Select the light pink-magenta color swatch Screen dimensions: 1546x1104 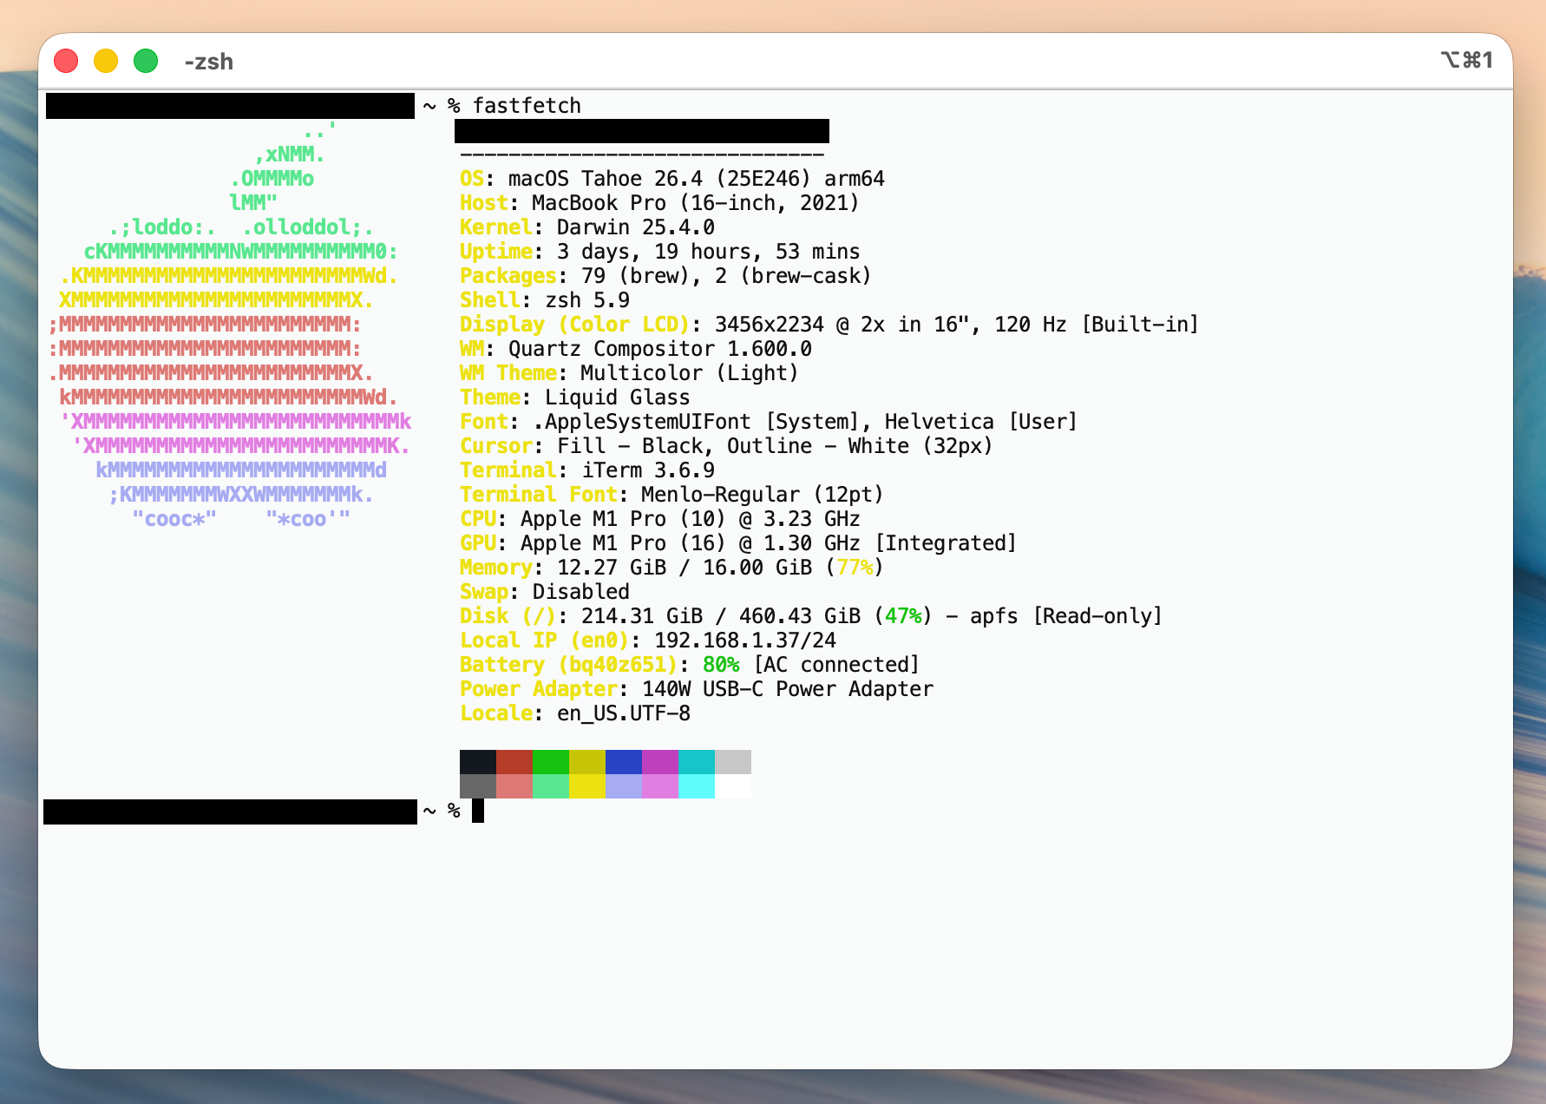[660, 786]
